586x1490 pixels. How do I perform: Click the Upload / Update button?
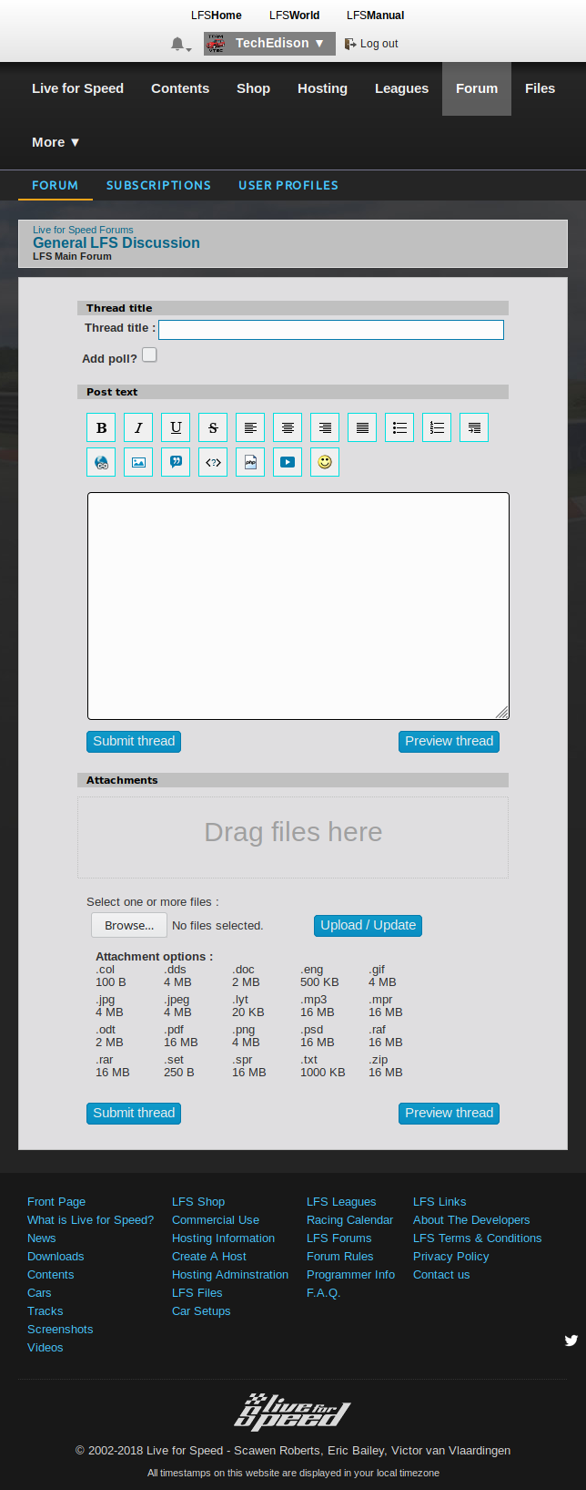click(368, 926)
